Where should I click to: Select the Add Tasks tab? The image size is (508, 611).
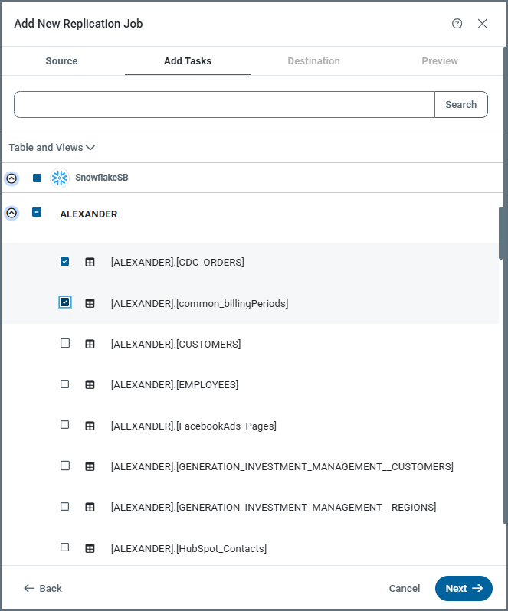[188, 60]
